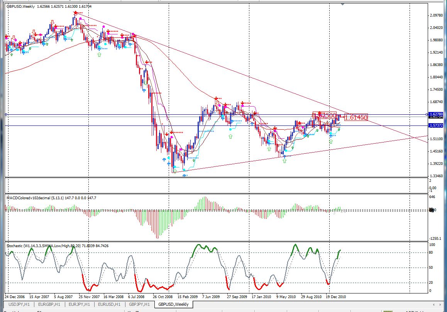Click the 27 Sep 2009 date label
This screenshot has height=312, width=447.
(237, 297)
